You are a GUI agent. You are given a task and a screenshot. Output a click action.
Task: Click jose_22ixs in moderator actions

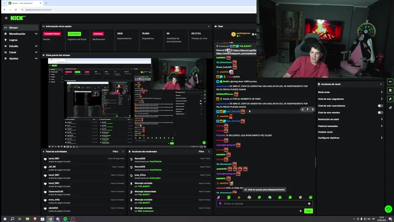click(x=140, y=175)
